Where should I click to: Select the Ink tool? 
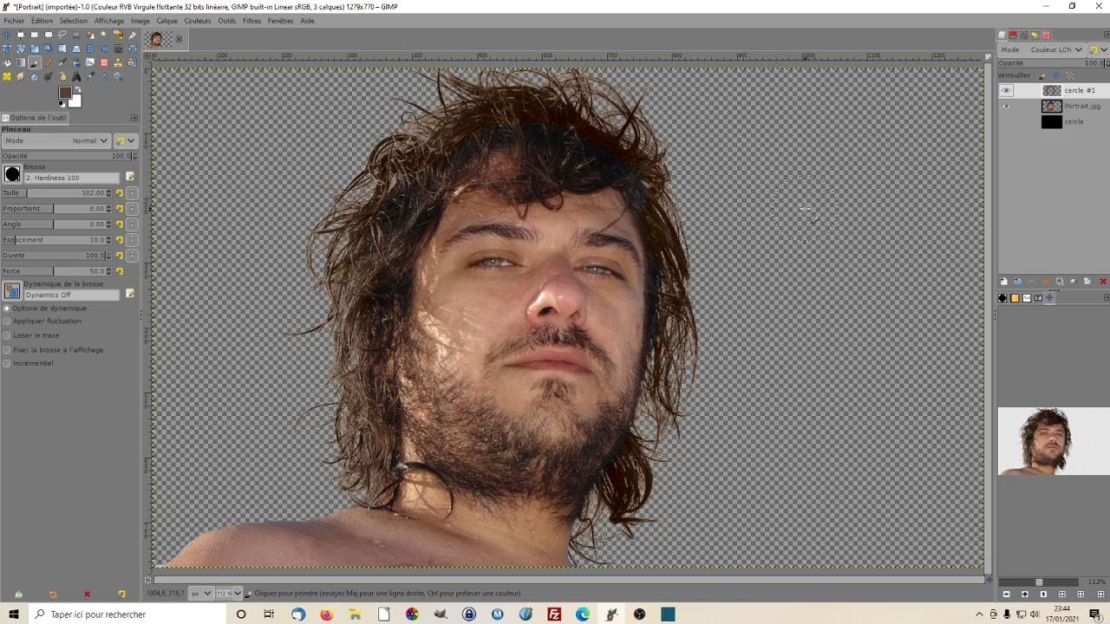click(76, 62)
